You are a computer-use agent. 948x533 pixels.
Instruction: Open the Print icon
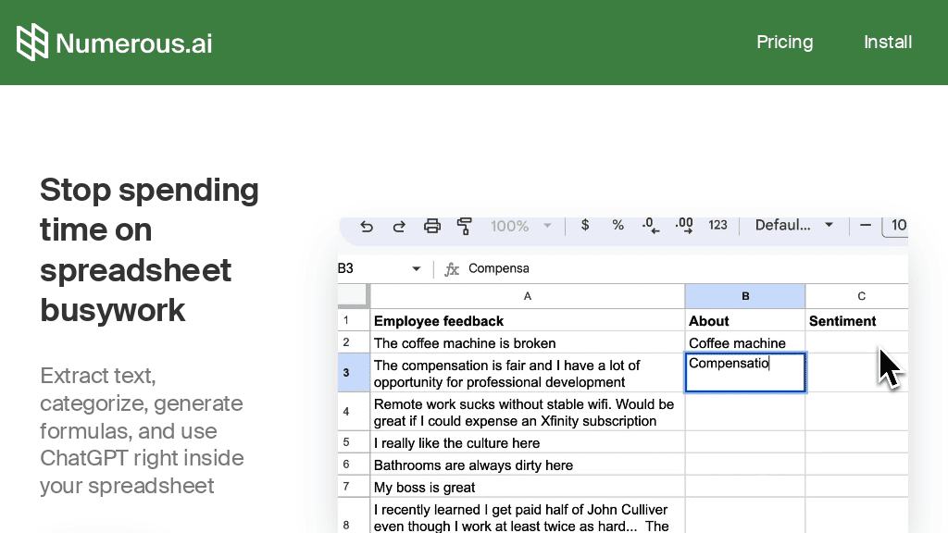431,225
